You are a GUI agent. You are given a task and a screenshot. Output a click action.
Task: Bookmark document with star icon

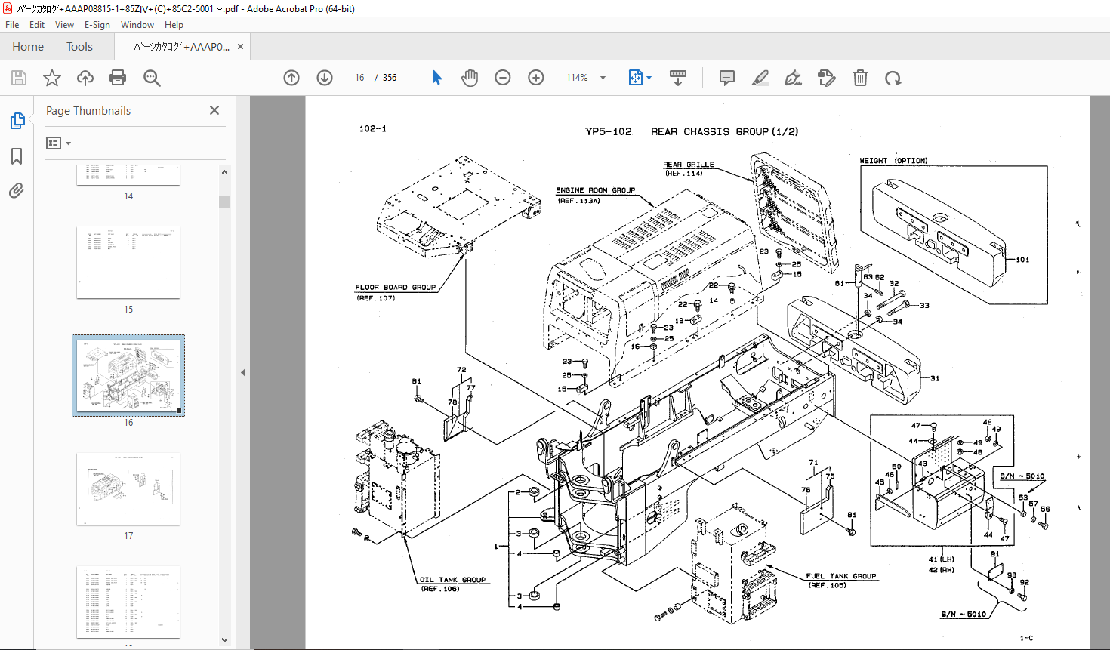point(52,78)
